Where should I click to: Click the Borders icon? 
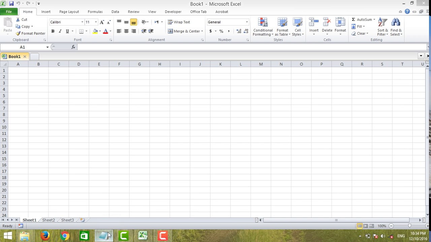[81, 31]
